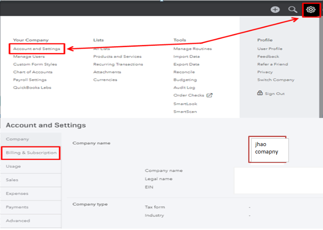Screen dimensions: 323x230
Task: Click the plus Create icon in top bar
Action: pyautogui.click(x=275, y=9)
